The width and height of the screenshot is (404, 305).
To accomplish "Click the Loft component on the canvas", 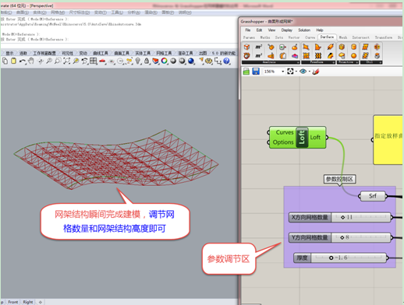I will click(x=297, y=138).
